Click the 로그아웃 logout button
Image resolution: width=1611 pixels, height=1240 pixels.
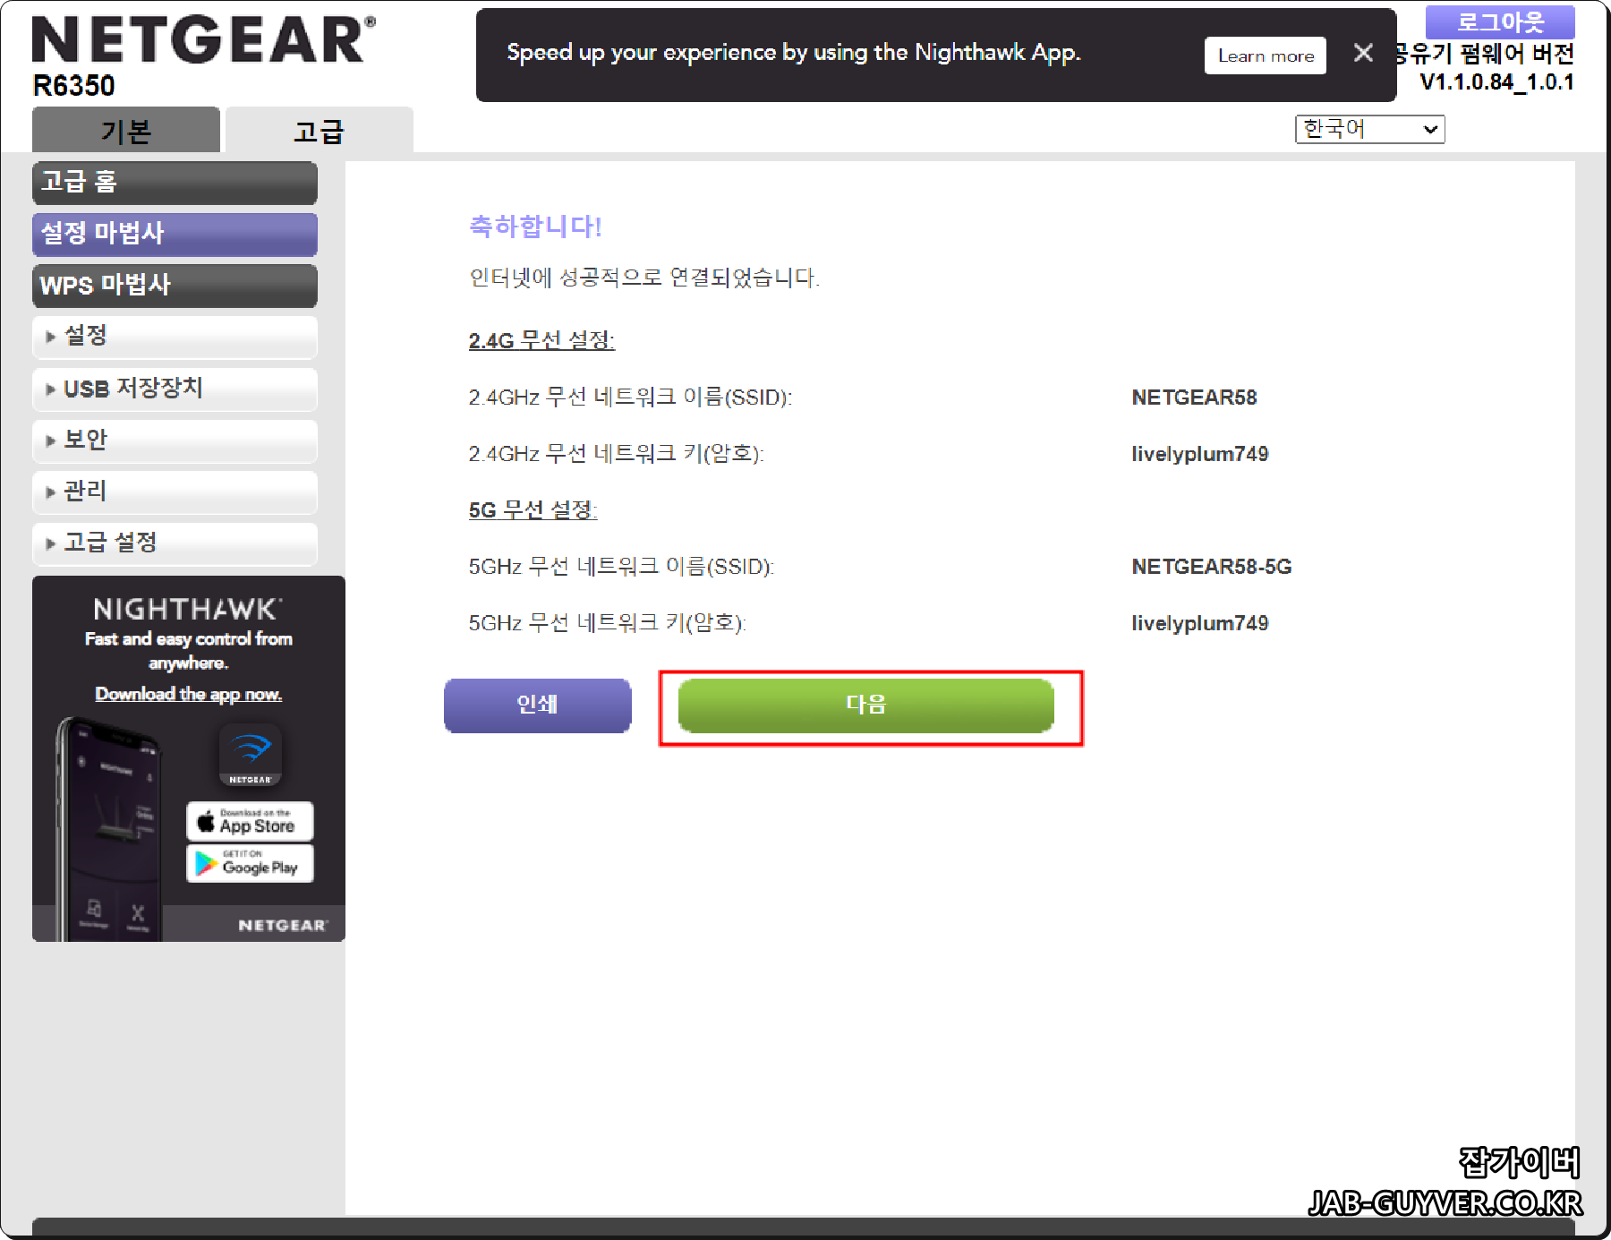point(1500,21)
